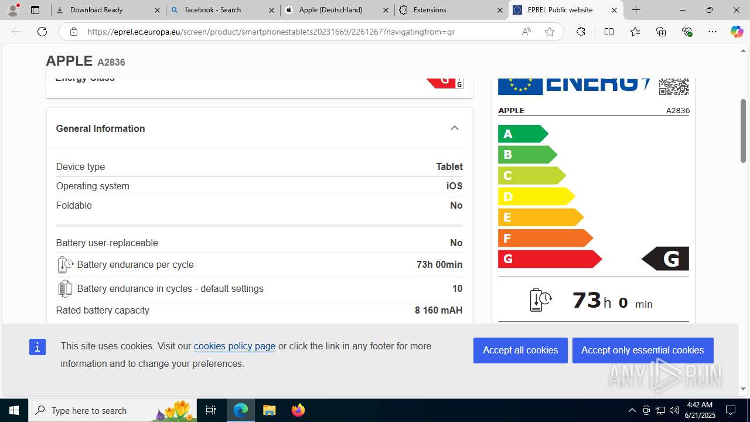Add this page to favorites
This screenshot has width=750, height=422.
pyautogui.click(x=549, y=32)
